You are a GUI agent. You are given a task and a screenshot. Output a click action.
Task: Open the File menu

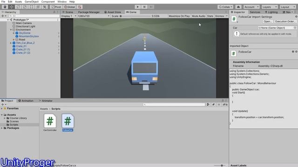click(3, 2)
